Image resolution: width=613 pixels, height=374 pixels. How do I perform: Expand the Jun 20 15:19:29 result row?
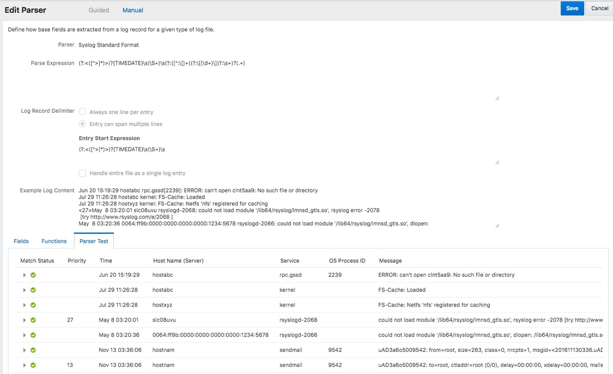tap(24, 275)
